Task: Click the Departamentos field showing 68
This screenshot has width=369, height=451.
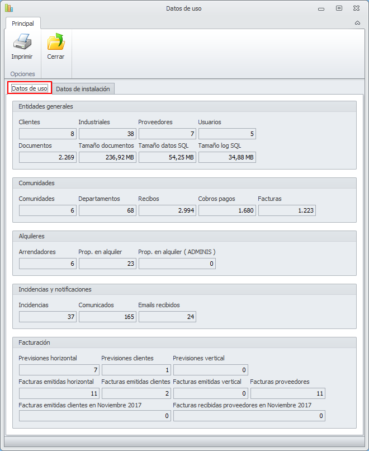Action: [107, 210]
